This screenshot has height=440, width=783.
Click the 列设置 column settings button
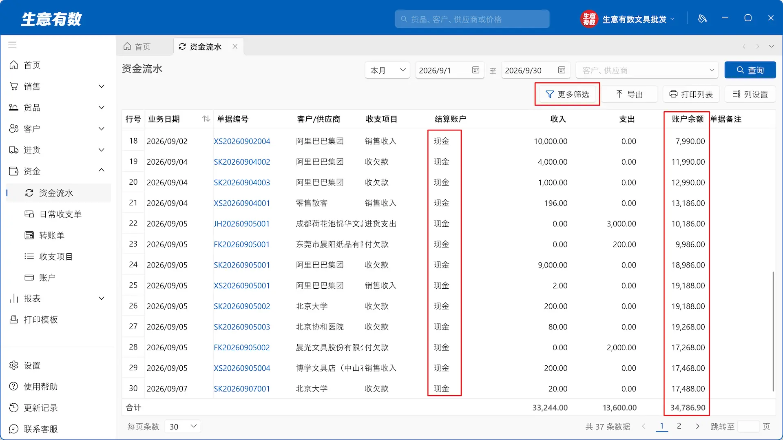750,94
